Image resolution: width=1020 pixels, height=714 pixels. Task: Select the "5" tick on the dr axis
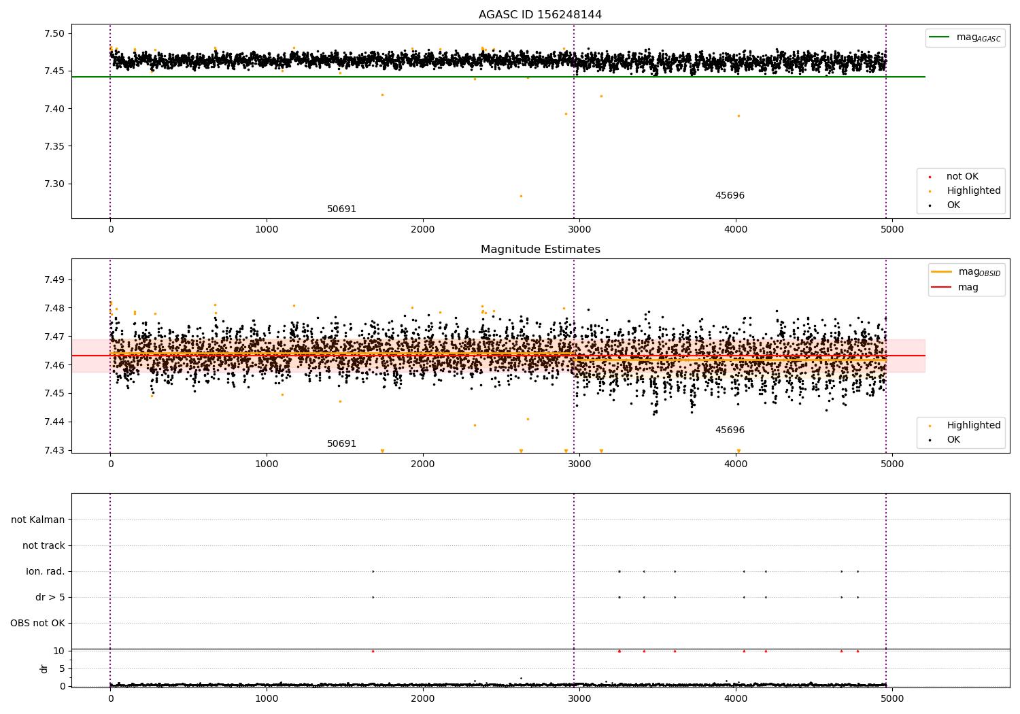click(x=62, y=669)
